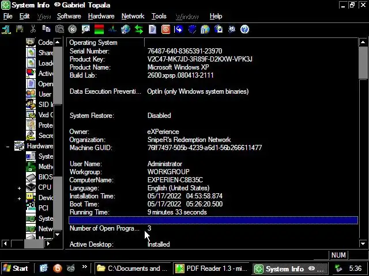Click the two-people icon beside User
369x276 pixels.
pyautogui.click(x=31, y=94)
